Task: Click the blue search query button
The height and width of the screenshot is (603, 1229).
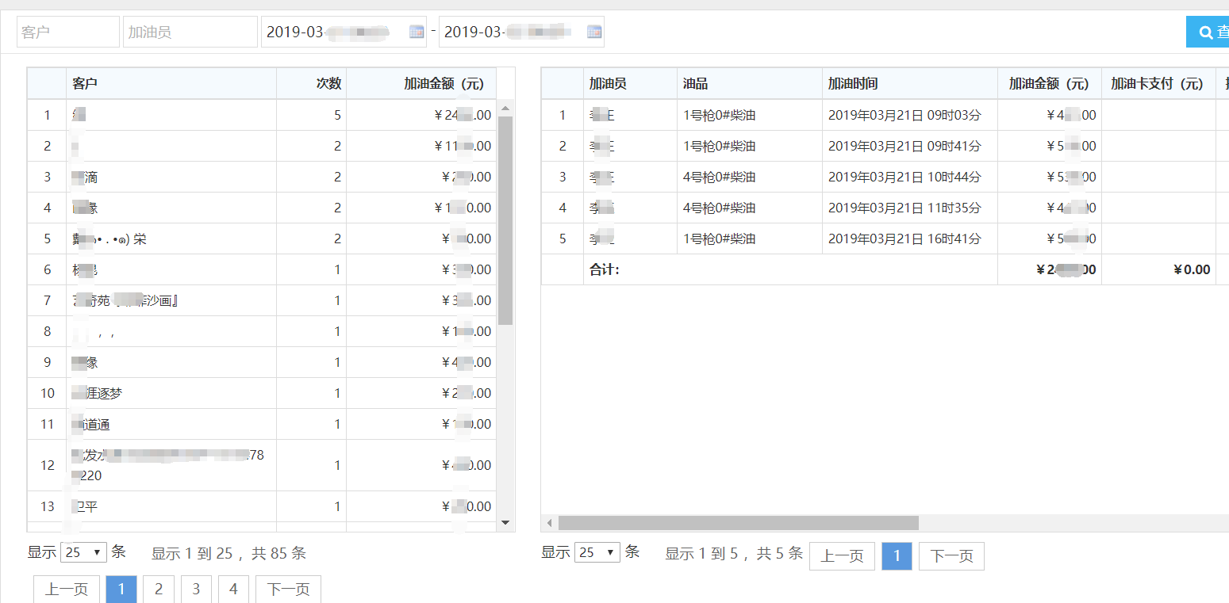Action: (x=1209, y=32)
